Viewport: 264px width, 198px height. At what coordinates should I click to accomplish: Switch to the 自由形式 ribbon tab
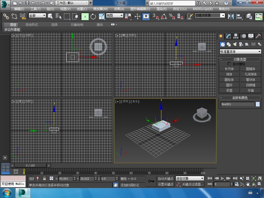[x=32, y=24]
